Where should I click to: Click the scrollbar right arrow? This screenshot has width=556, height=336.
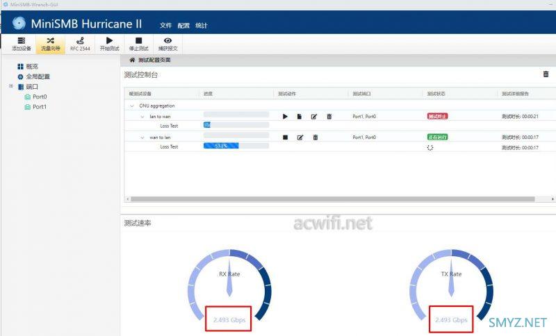click(x=553, y=199)
